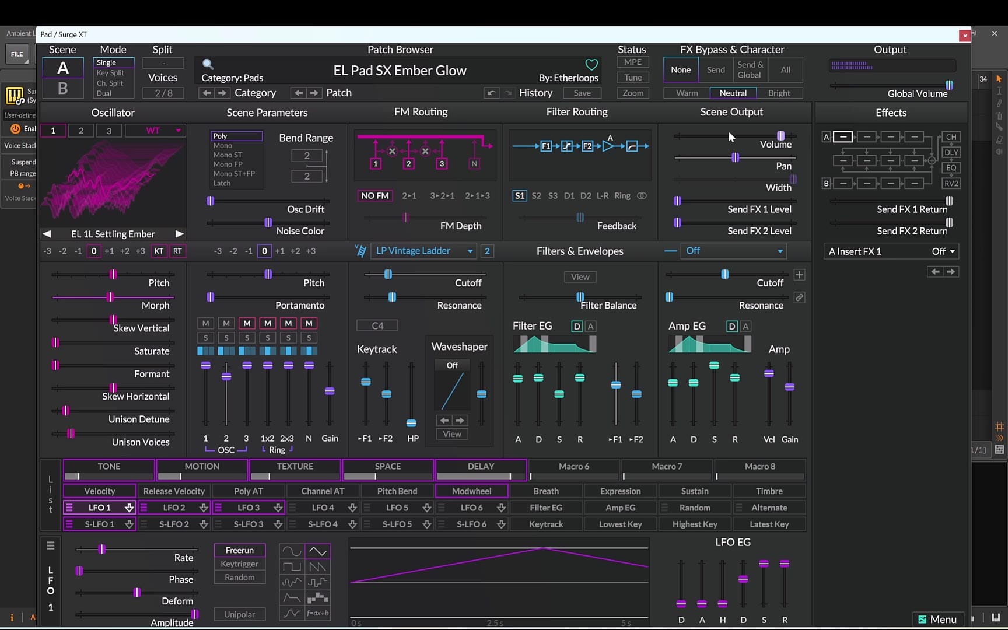This screenshot has width=1008, height=630.
Task: Solo oscillator 2 with S button
Action: pos(226,338)
